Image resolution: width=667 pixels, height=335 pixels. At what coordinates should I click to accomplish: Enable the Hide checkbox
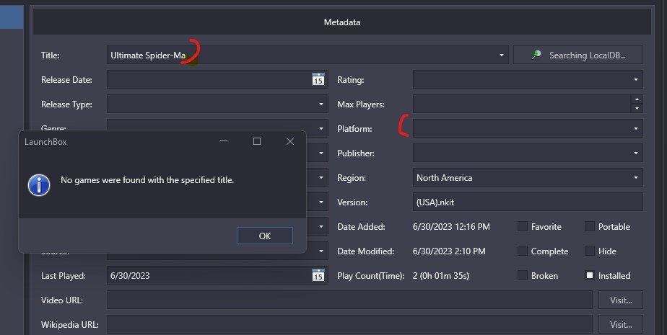coord(590,251)
